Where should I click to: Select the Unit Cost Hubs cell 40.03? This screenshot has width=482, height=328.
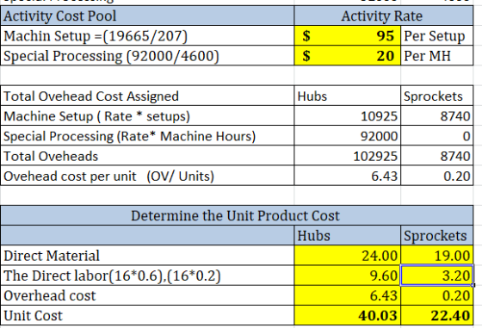coord(348,315)
